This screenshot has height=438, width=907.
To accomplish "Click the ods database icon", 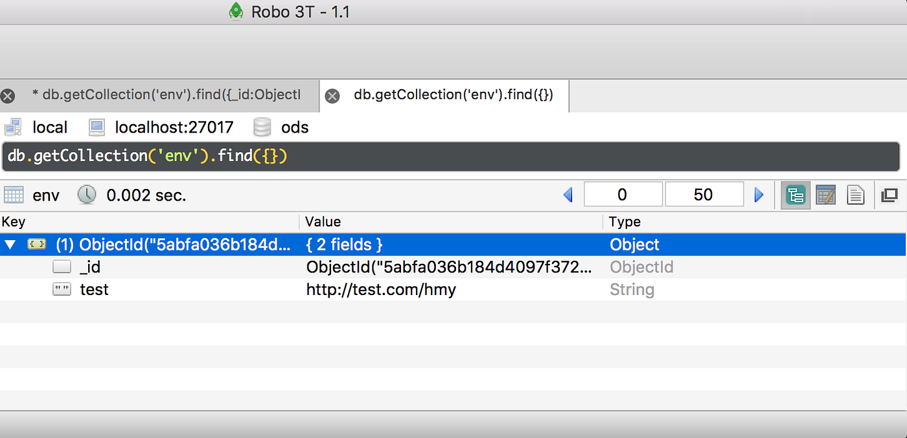I will click(x=262, y=127).
